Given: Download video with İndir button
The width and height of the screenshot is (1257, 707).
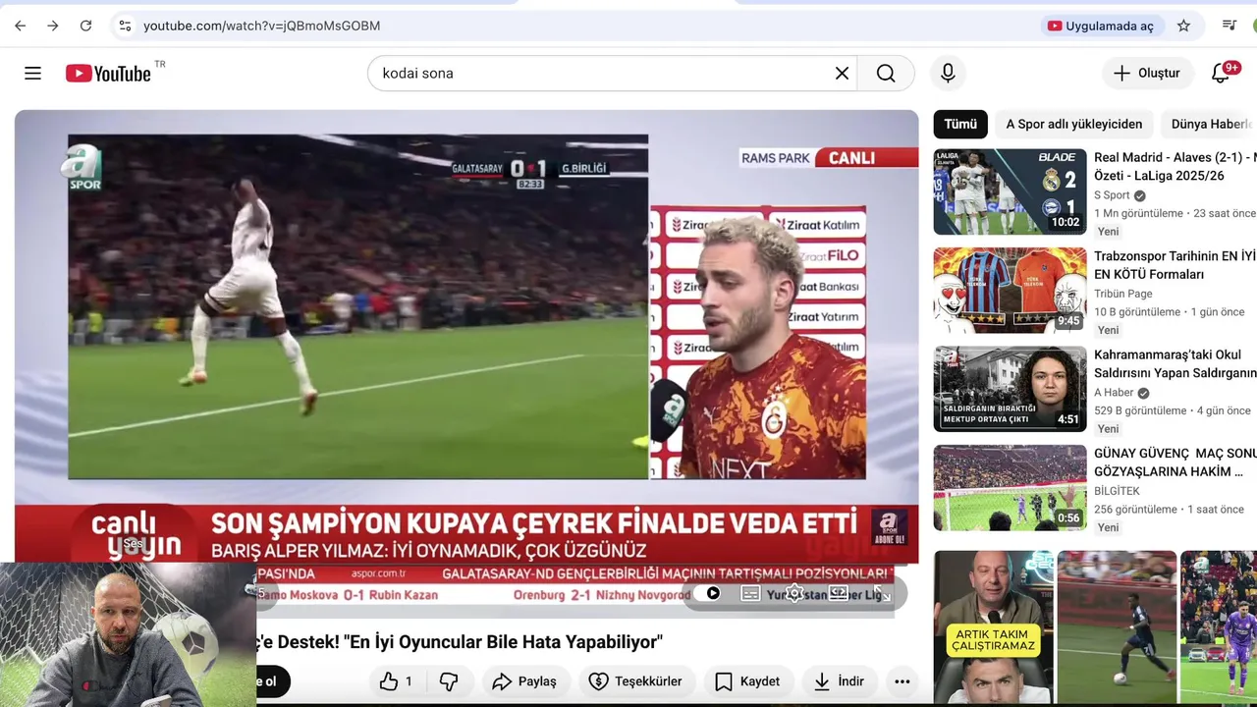Looking at the screenshot, I should 839,681.
